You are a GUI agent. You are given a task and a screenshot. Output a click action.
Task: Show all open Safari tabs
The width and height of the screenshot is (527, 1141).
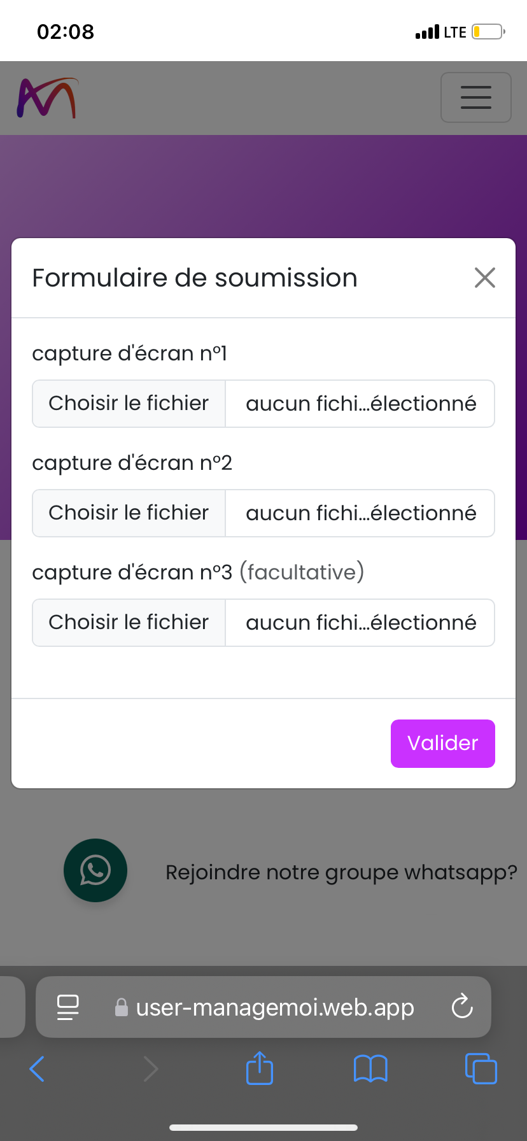pos(481,1068)
